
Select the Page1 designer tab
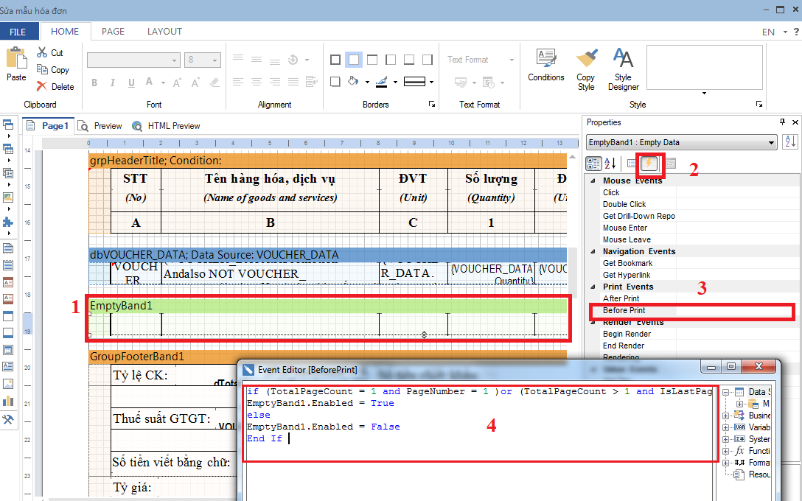49,126
